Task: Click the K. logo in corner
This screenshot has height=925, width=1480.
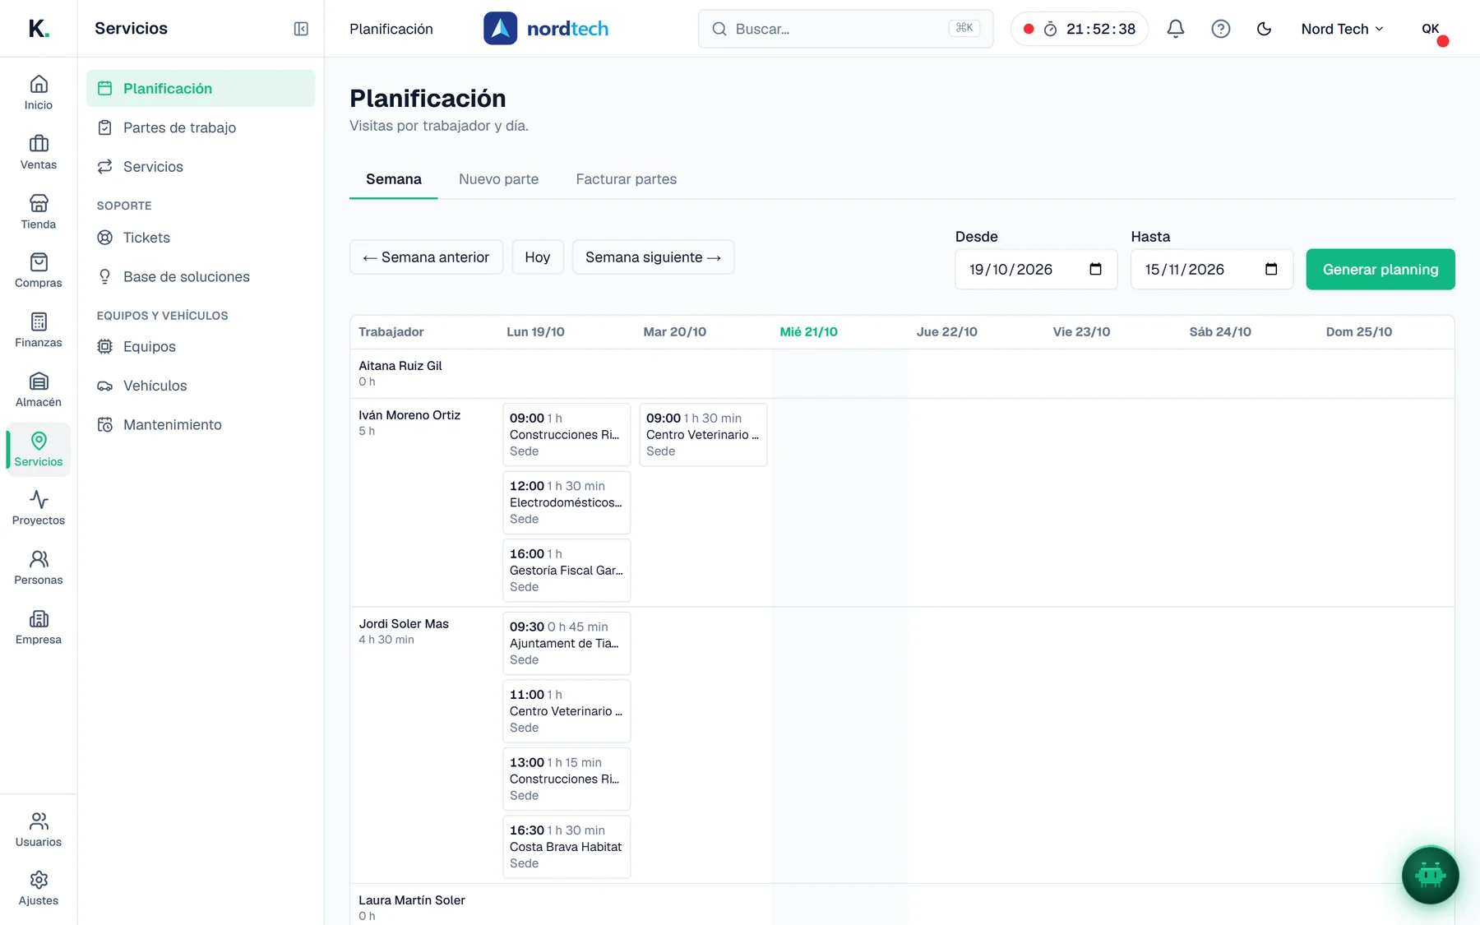Action: pyautogui.click(x=39, y=29)
